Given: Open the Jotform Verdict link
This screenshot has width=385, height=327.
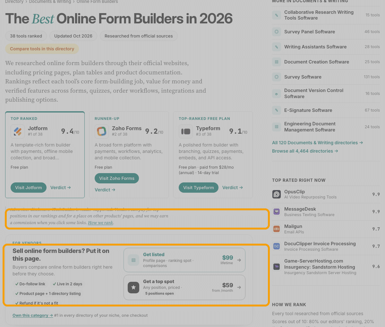Looking at the screenshot, I should pyautogui.click(x=61, y=188).
